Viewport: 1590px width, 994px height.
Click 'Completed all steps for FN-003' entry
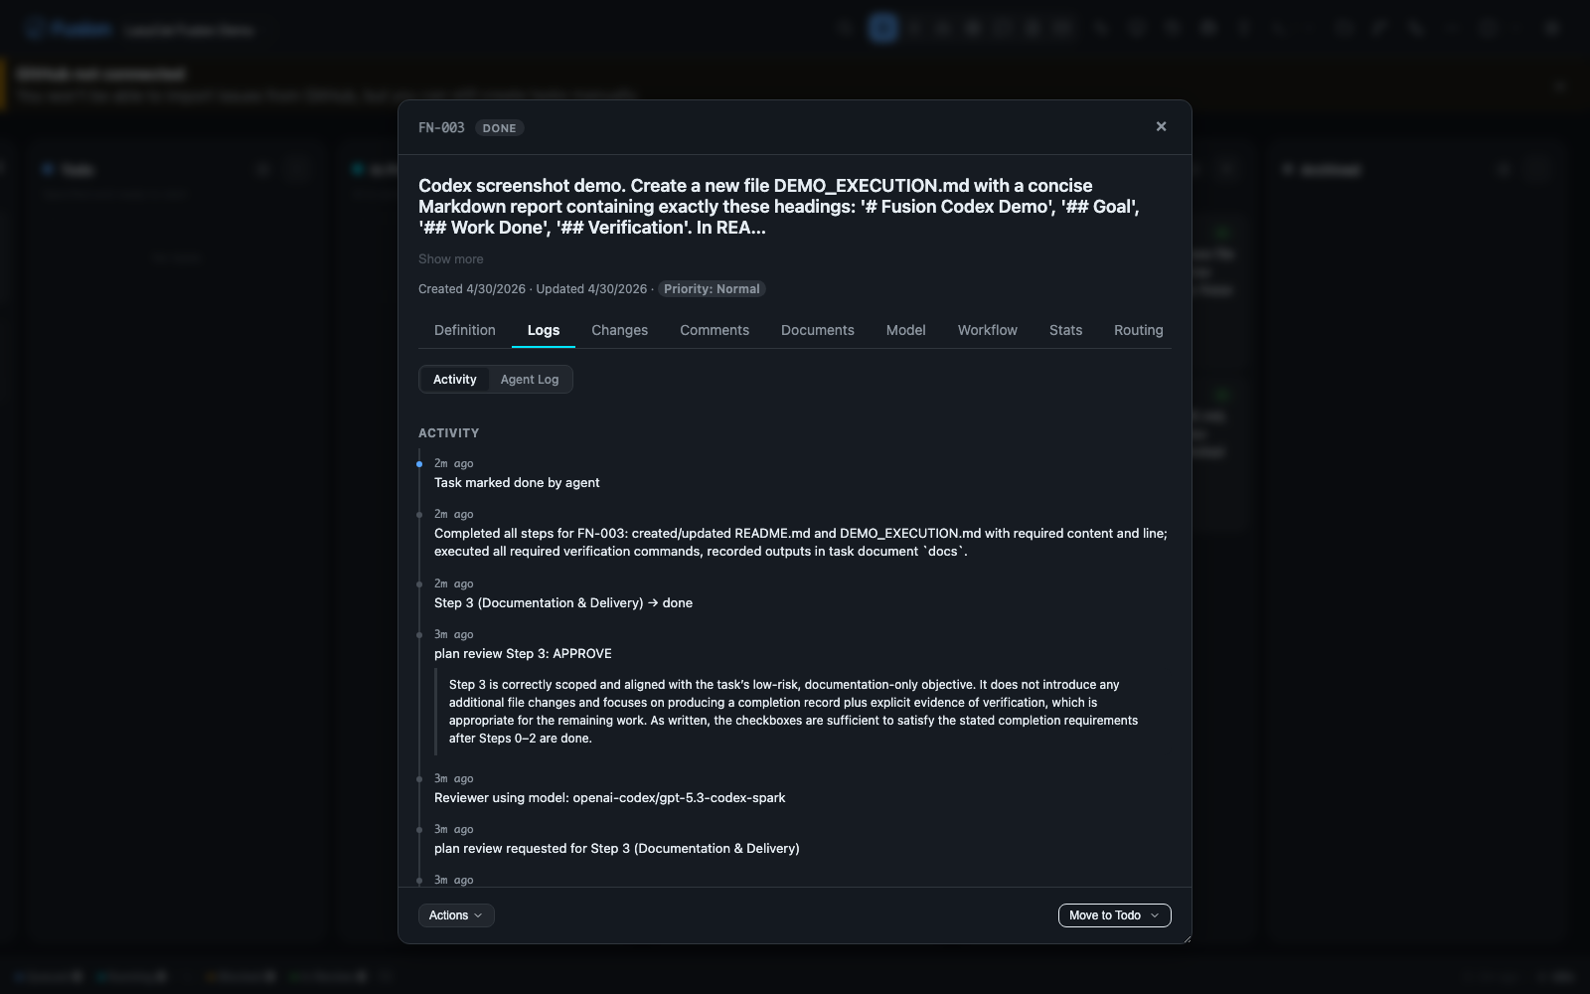[x=801, y=542]
